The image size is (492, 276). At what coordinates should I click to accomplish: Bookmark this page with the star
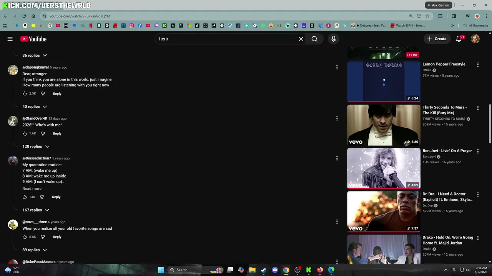[427, 16]
